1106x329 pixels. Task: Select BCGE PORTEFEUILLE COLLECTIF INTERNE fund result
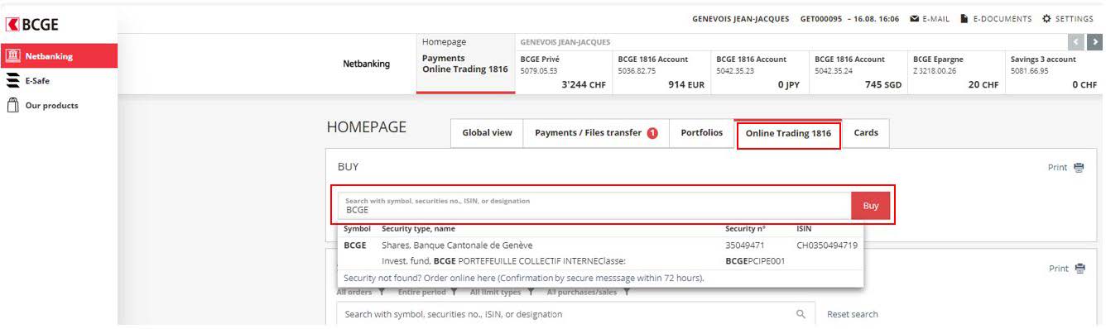click(x=600, y=261)
